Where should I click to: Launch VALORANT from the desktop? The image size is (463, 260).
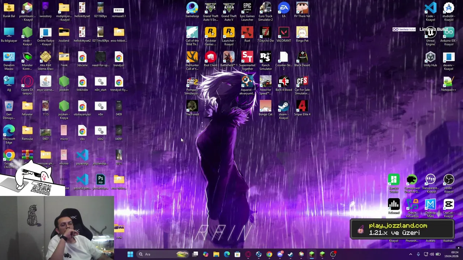point(284,35)
